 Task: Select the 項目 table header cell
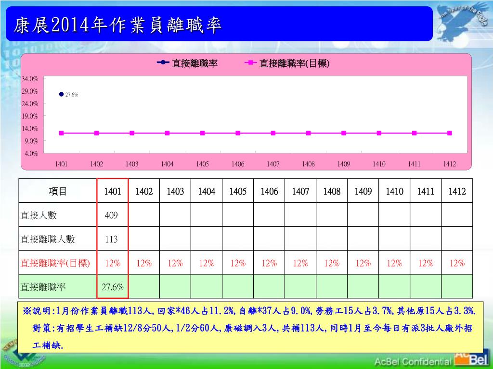click(58, 191)
